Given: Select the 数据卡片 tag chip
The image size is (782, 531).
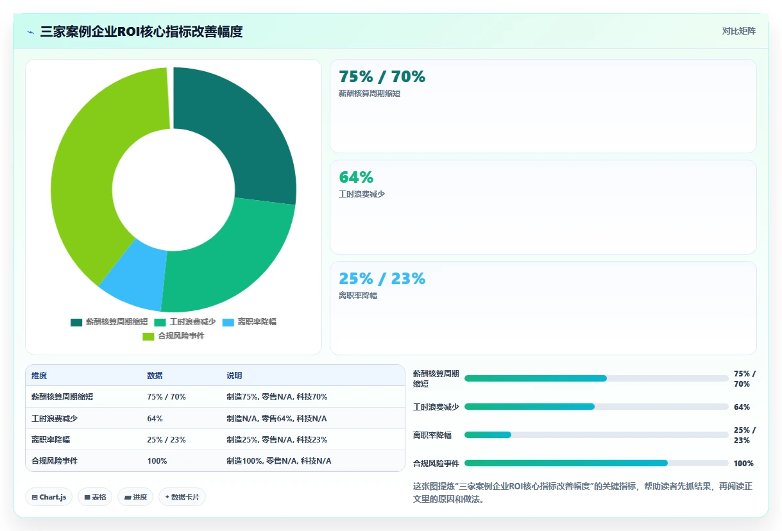Looking at the screenshot, I should pos(182,497).
